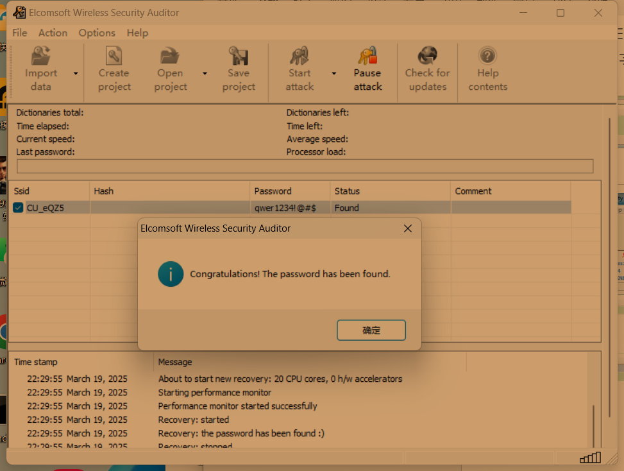This screenshot has width=624, height=471.
Task: Maximize the Elcomsoft Wireless Security Auditor window
Action: pyautogui.click(x=561, y=13)
